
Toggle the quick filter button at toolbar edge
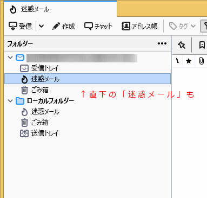(204, 26)
